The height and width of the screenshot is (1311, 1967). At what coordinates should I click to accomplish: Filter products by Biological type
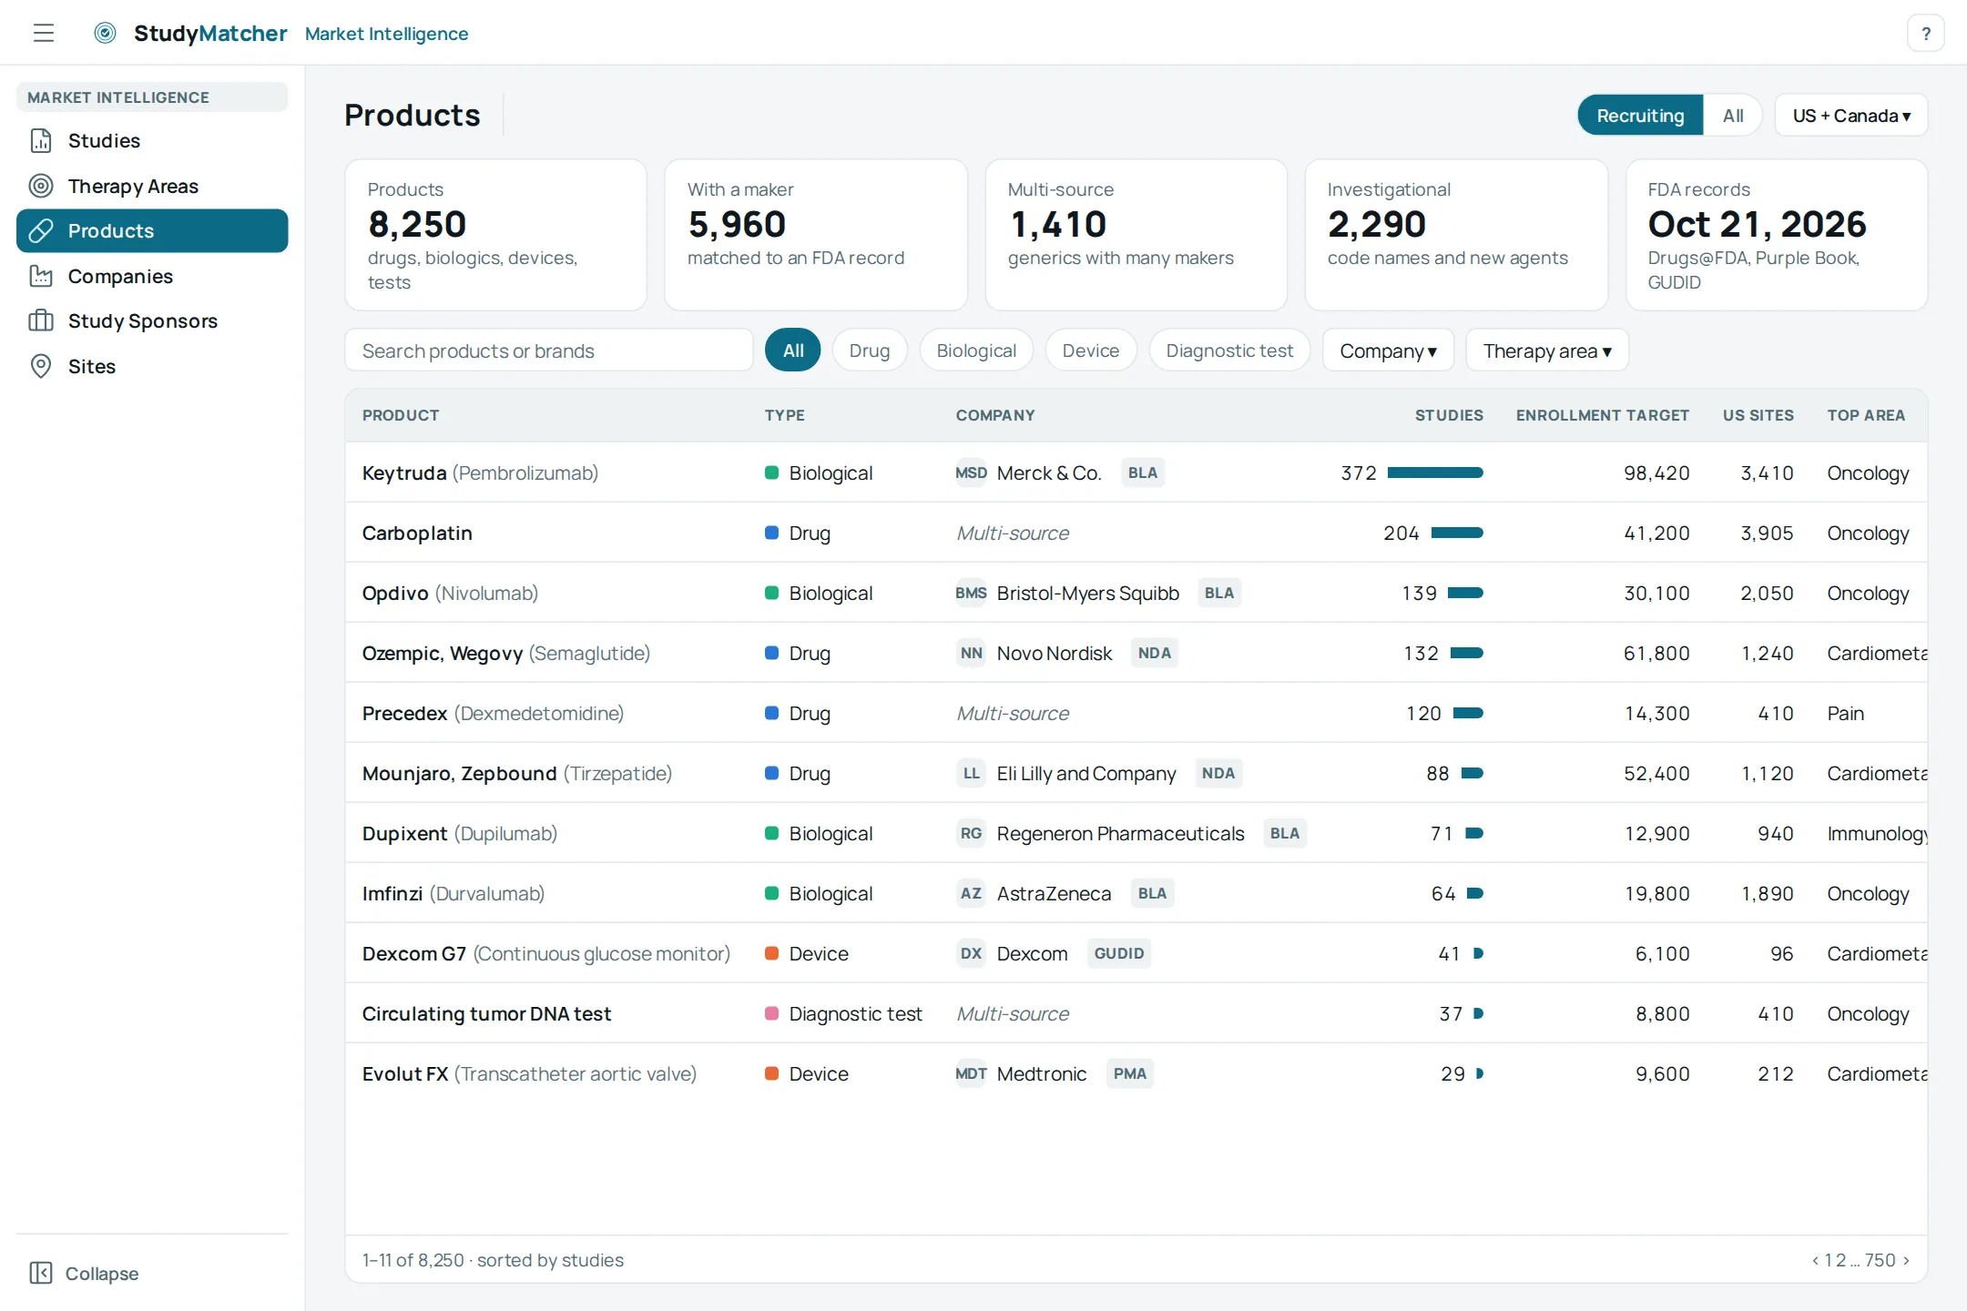click(x=976, y=351)
